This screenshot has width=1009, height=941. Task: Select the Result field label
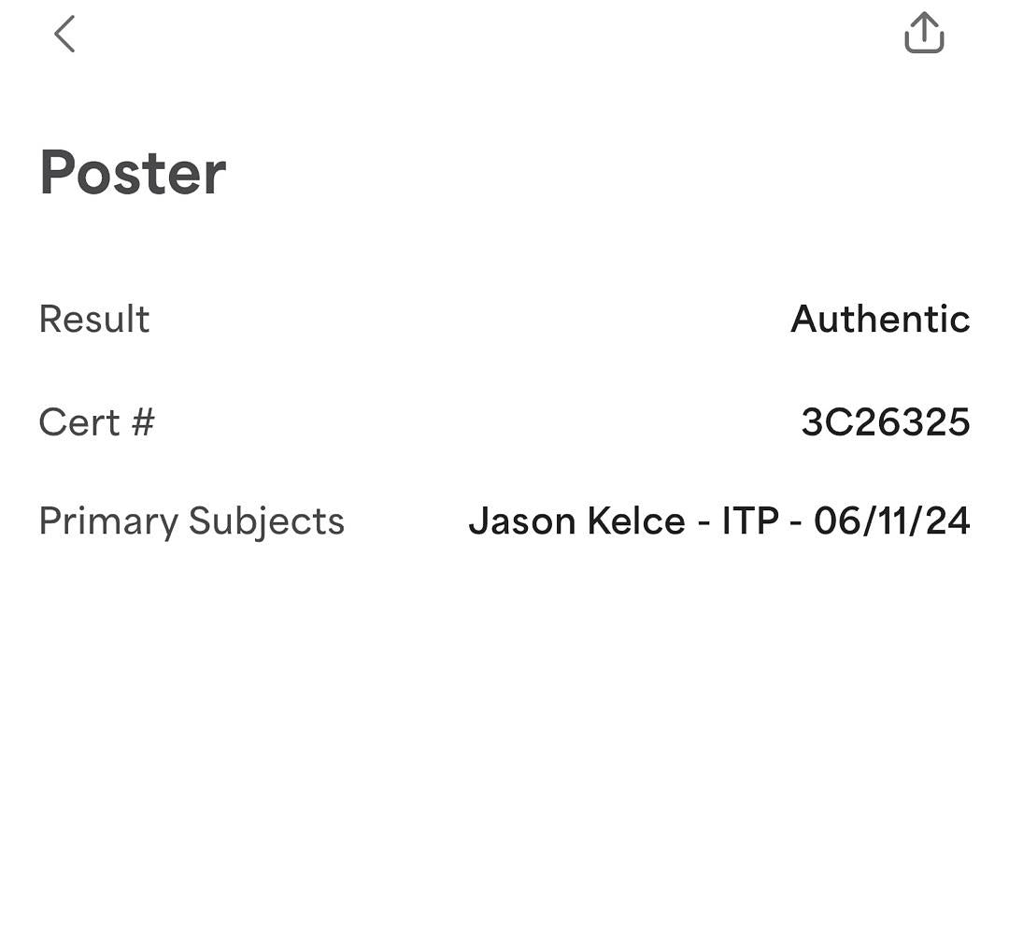pyautogui.click(x=94, y=320)
